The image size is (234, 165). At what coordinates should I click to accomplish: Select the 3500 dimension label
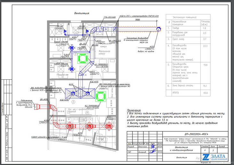click(x=138, y=20)
